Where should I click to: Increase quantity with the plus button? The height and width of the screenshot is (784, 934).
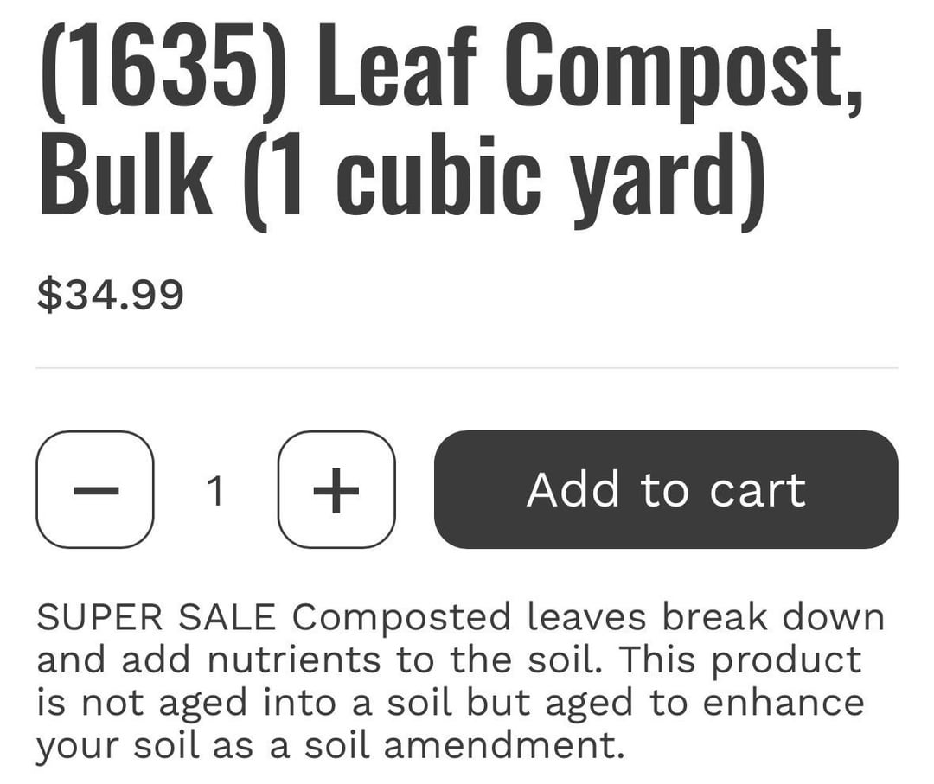(x=336, y=489)
